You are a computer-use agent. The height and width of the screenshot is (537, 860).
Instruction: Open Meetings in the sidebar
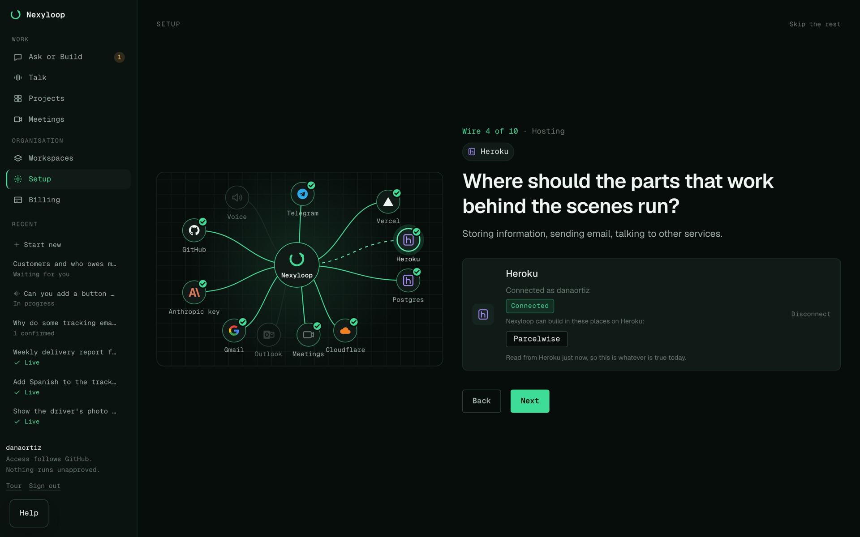pyautogui.click(x=69, y=119)
